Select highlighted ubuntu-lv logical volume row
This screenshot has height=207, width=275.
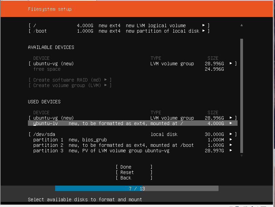(133, 123)
